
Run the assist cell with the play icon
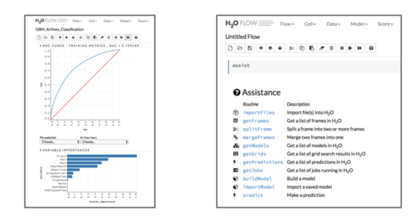pyautogui.click(x=350, y=46)
